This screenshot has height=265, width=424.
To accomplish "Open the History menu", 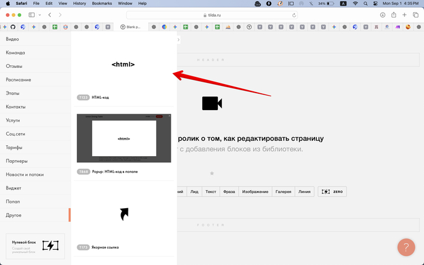I will click(79, 4).
